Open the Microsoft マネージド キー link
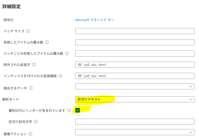Screen dimensions: 199x138 [95, 20]
